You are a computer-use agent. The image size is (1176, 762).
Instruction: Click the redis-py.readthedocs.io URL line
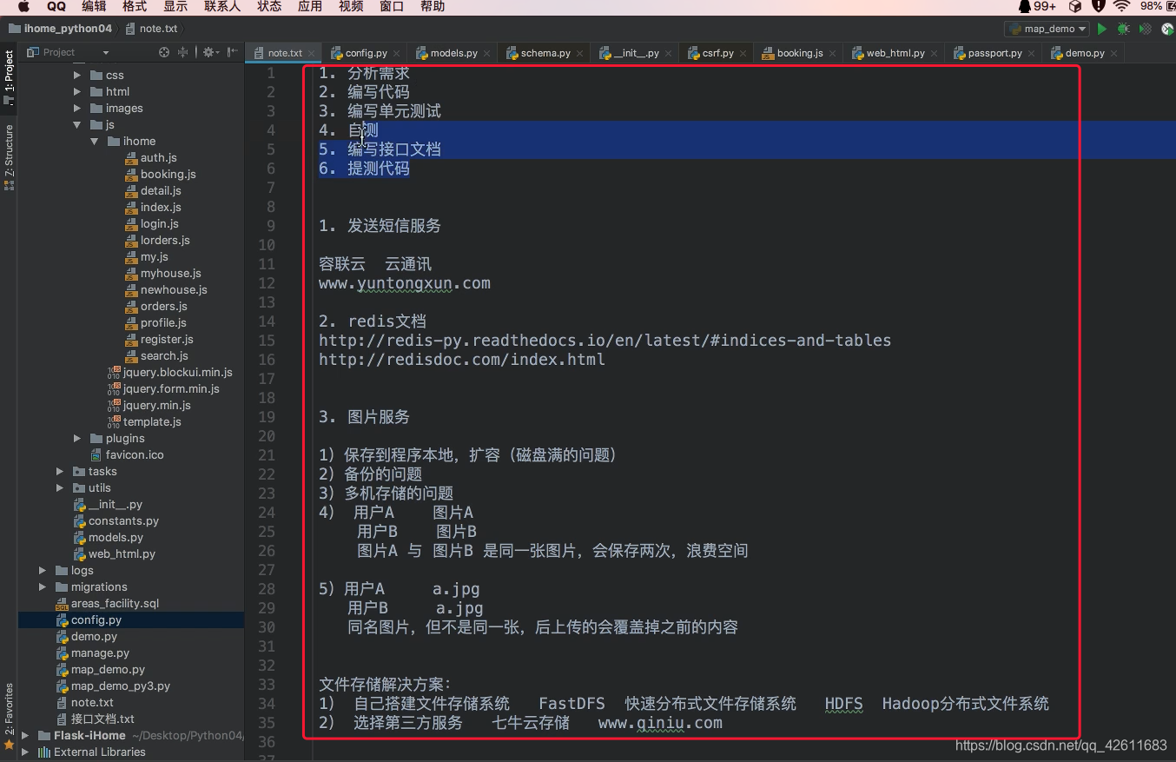pos(605,341)
